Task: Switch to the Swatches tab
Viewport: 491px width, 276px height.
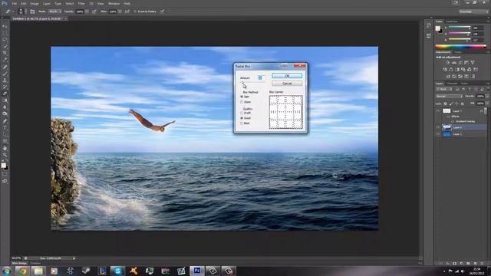Action: click(452, 21)
